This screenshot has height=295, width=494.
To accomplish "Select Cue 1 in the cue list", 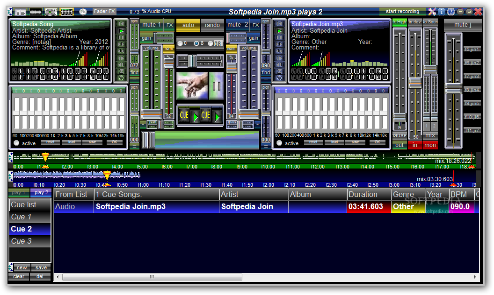I will tap(30, 217).
